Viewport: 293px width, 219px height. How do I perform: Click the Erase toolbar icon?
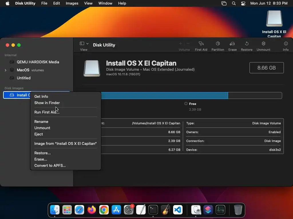click(232, 44)
